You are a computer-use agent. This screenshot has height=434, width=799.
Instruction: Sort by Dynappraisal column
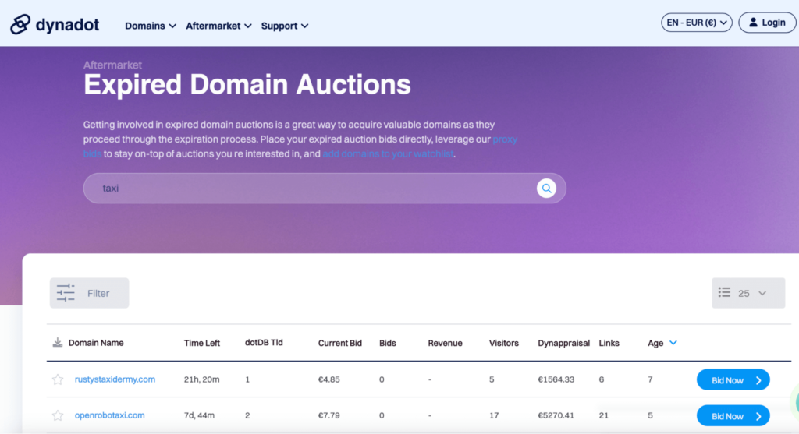click(x=563, y=344)
